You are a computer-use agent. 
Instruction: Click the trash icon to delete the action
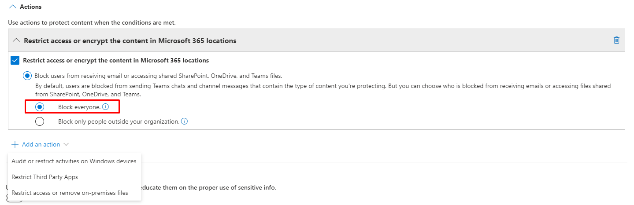(616, 40)
